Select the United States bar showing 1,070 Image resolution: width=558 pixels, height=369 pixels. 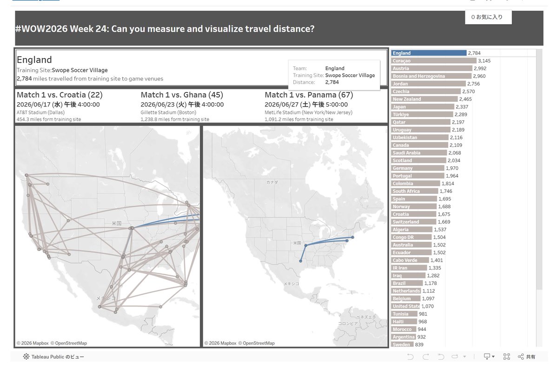405,306
